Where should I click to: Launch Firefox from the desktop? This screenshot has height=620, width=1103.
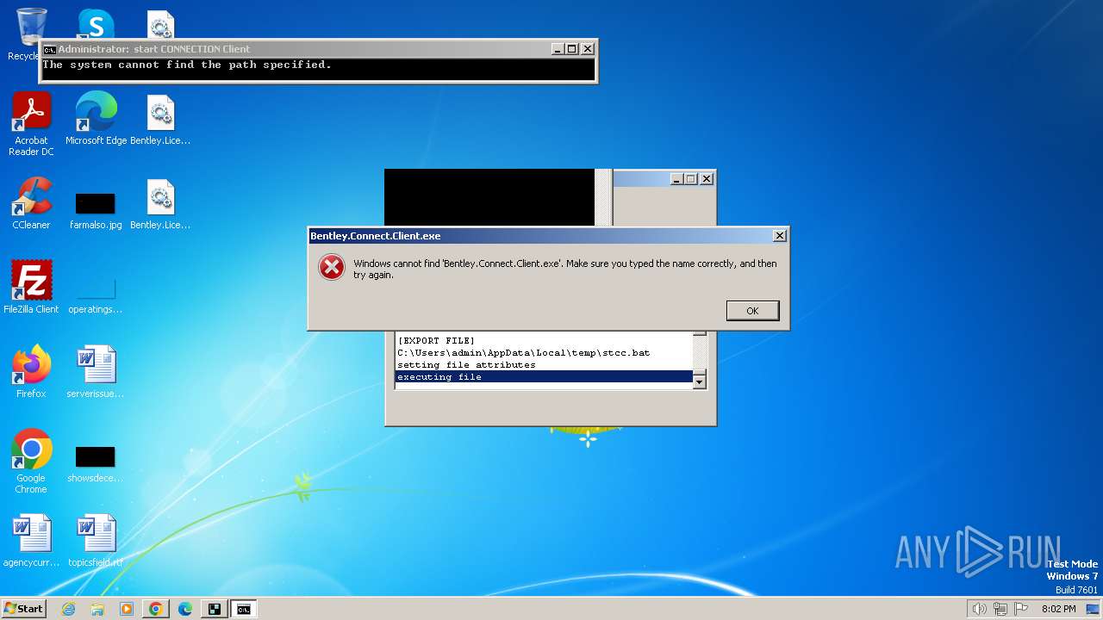[x=31, y=371]
